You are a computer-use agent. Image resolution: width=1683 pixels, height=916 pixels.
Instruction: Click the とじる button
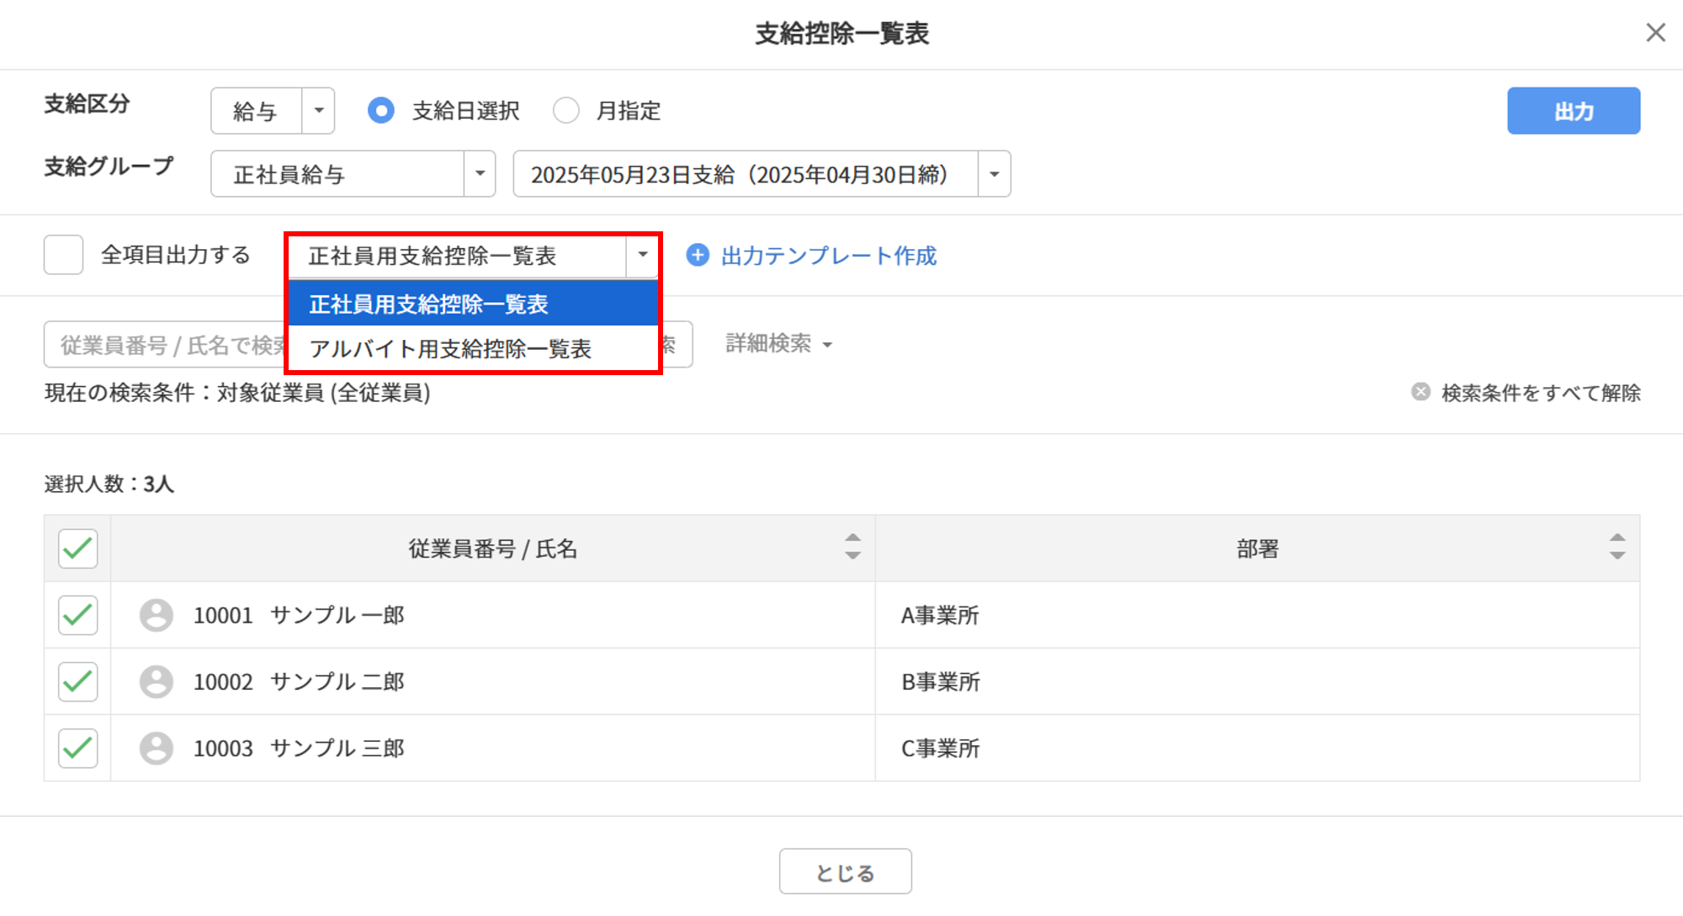(x=845, y=871)
